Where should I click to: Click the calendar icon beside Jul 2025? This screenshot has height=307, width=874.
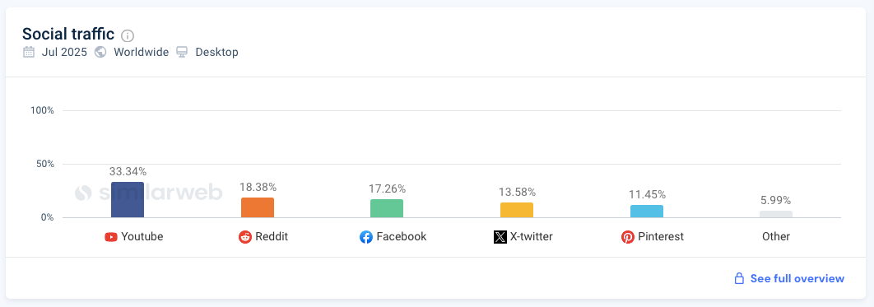click(x=29, y=53)
